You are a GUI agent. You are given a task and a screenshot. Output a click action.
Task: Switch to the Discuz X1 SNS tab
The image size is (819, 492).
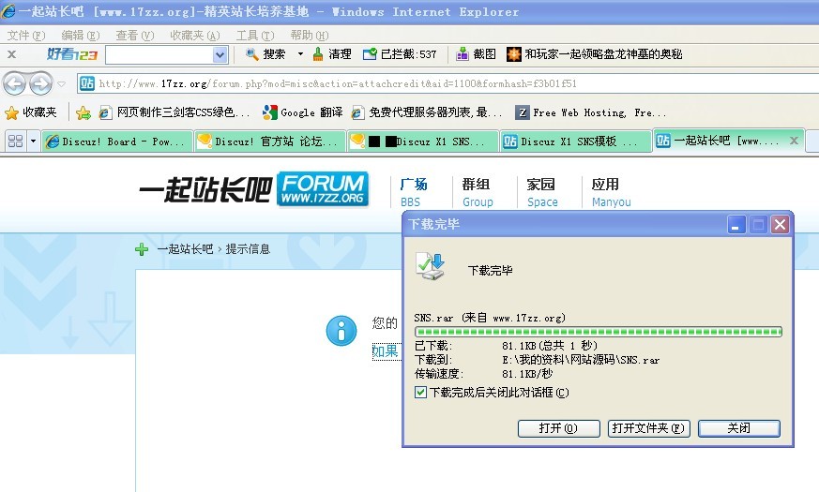(422, 142)
